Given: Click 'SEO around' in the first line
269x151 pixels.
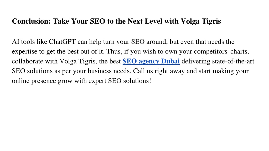Looking at the screenshot, I should pos(149,42).
